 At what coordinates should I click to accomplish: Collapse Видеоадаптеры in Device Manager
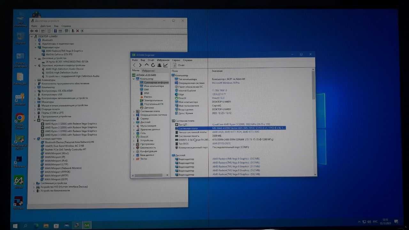tap(35, 47)
